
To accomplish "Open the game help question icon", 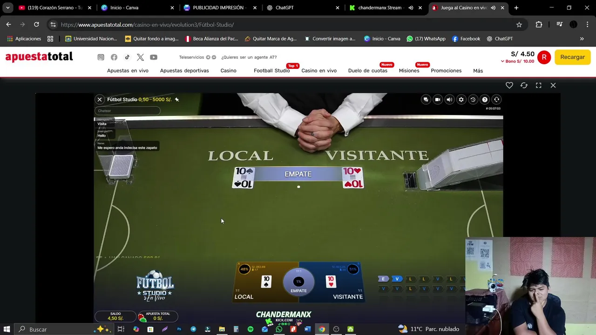I will 485,99.
